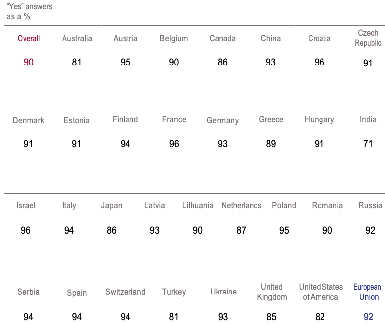Click the United States of America label
Screen dimensions: 385x324
(321, 292)
